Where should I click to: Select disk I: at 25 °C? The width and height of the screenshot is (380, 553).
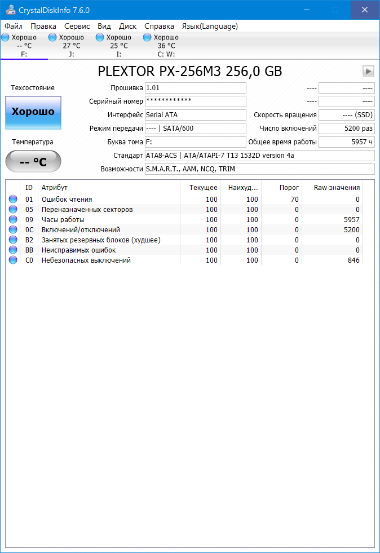118,46
